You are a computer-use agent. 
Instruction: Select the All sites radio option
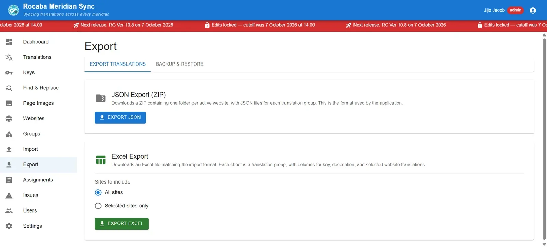[x=98, y=193]
